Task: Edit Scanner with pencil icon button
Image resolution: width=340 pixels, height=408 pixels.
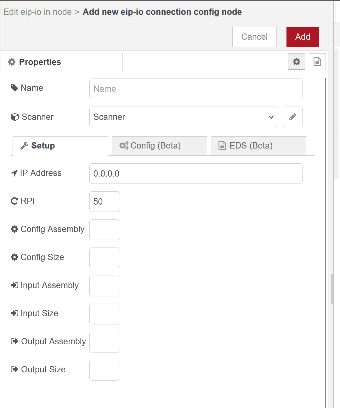Action: 293,117
